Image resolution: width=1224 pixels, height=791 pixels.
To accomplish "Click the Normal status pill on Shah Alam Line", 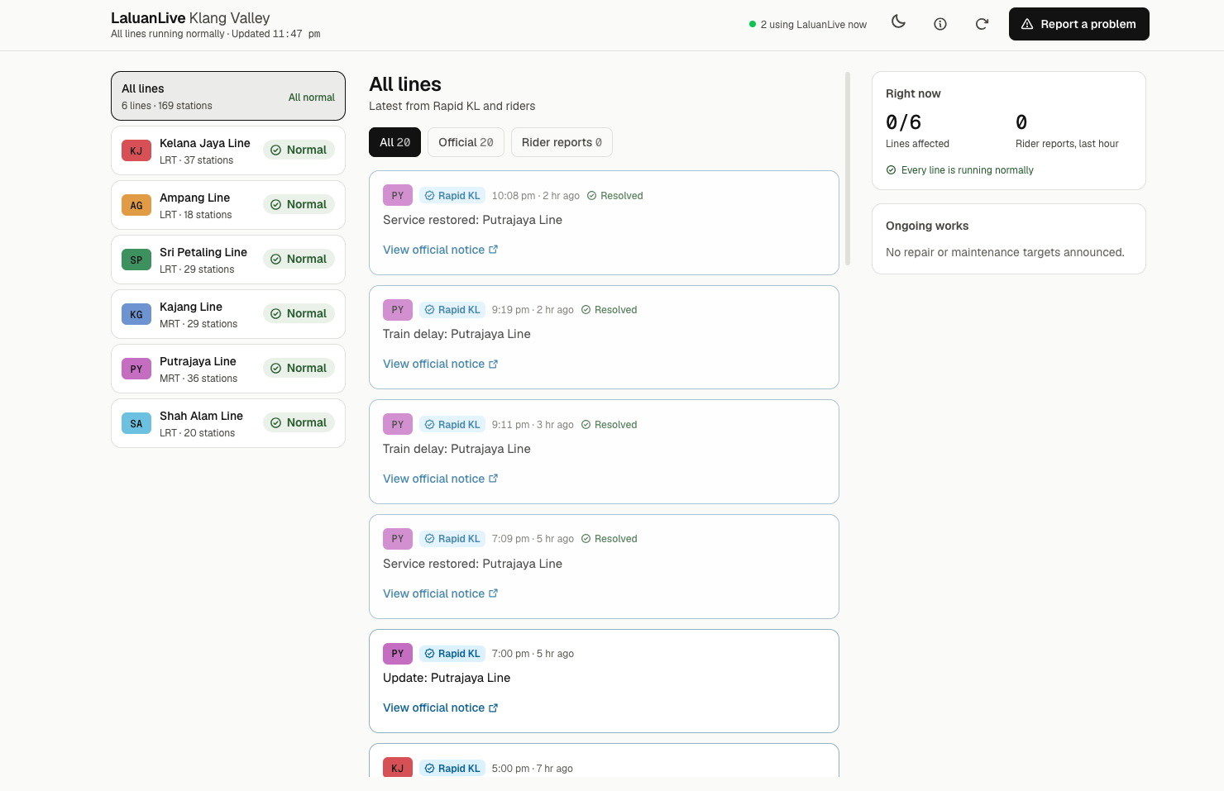I will (x=299, y=422).
